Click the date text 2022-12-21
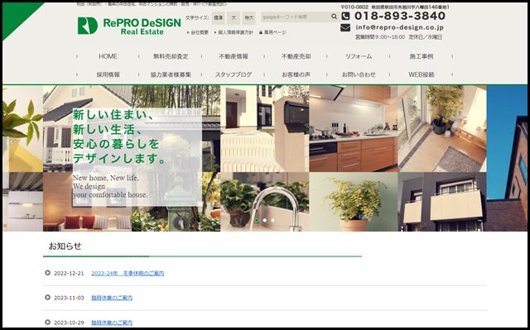This screenshot has width=530, height=330. click(x=69, y=273)
